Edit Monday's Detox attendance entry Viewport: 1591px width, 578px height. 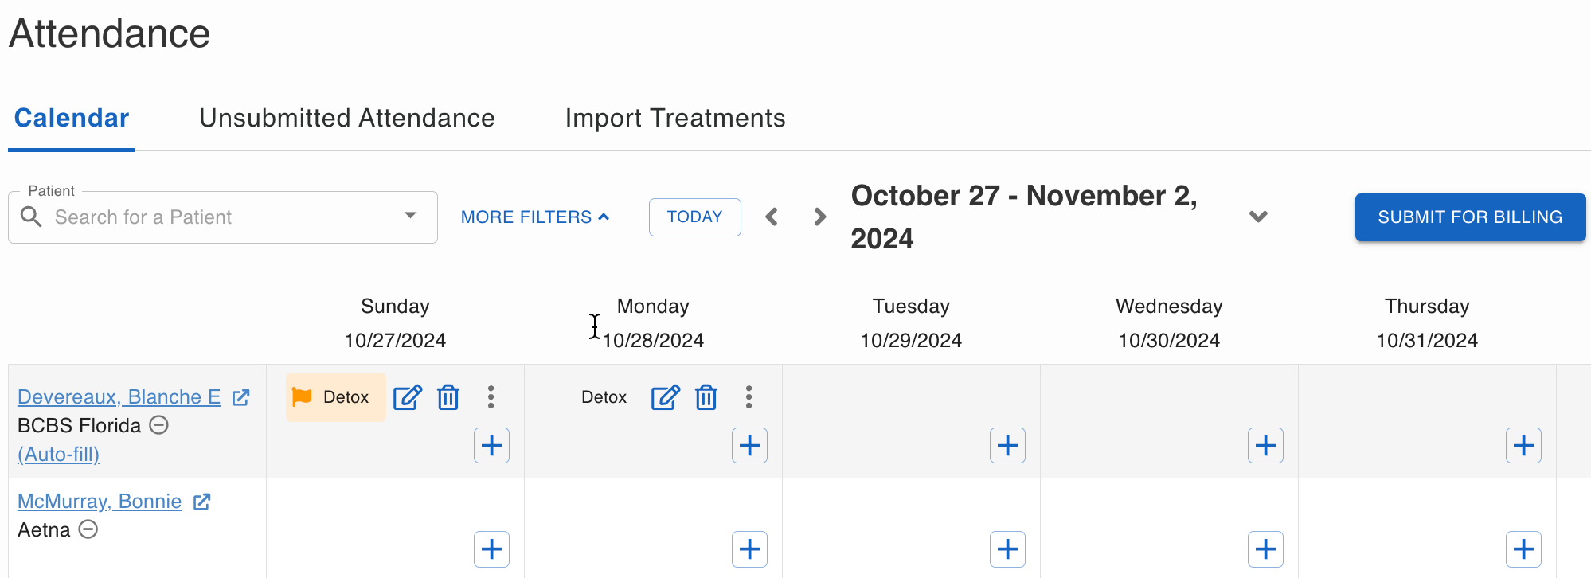[x=665, y=397]
